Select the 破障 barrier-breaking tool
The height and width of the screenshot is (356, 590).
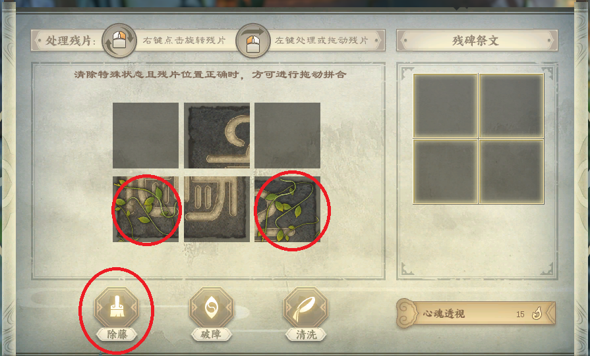click(x=212, y=307)
